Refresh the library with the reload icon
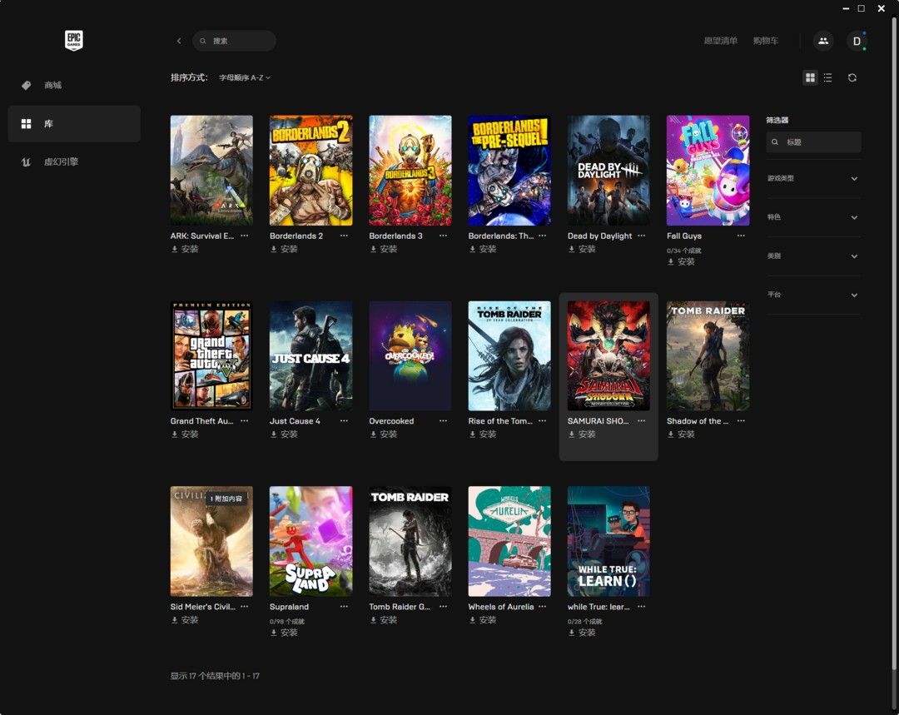899x715 pixels. (x=852, y=77)
